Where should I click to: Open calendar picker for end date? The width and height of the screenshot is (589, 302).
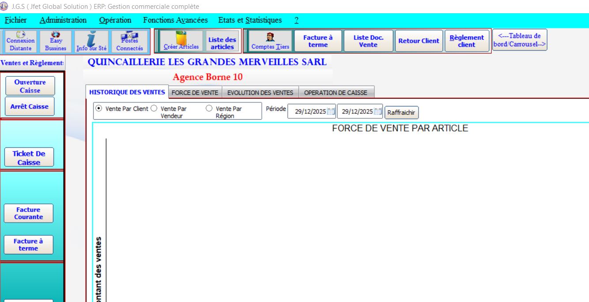(x=378, y=112)
